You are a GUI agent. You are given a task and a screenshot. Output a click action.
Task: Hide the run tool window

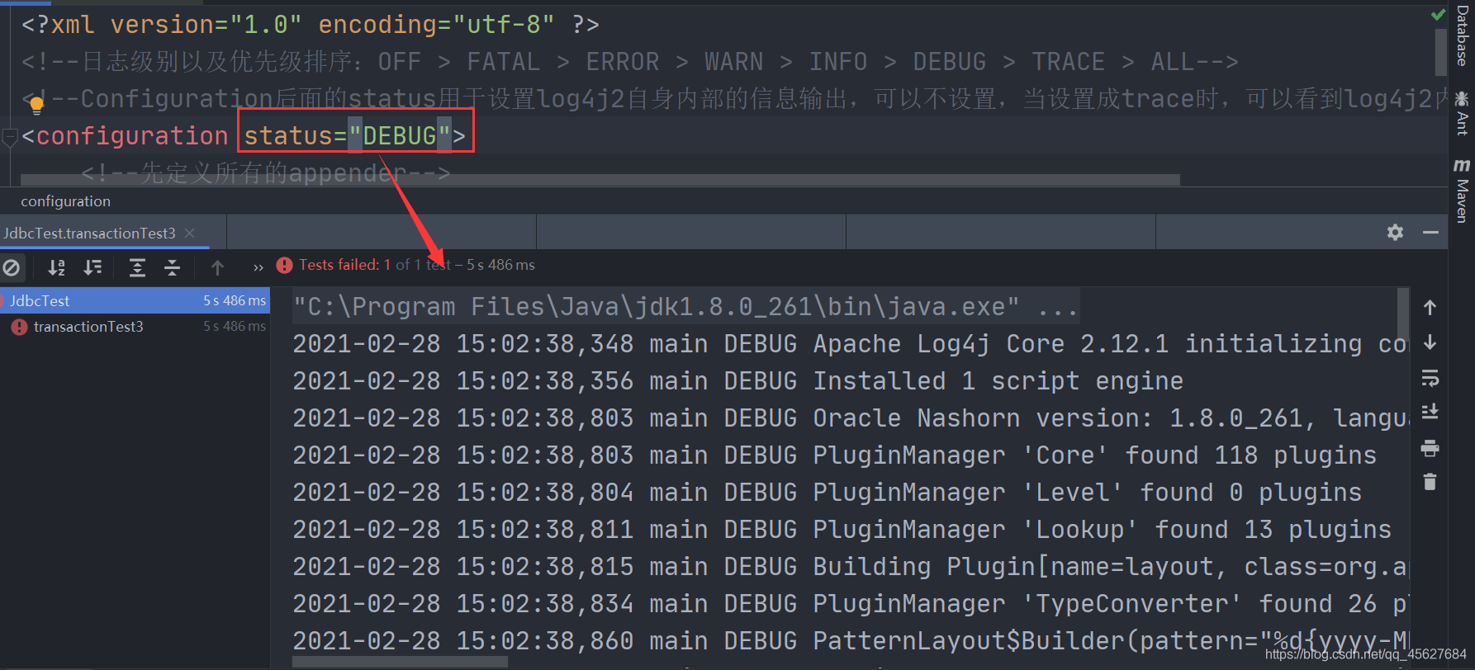1430,233
